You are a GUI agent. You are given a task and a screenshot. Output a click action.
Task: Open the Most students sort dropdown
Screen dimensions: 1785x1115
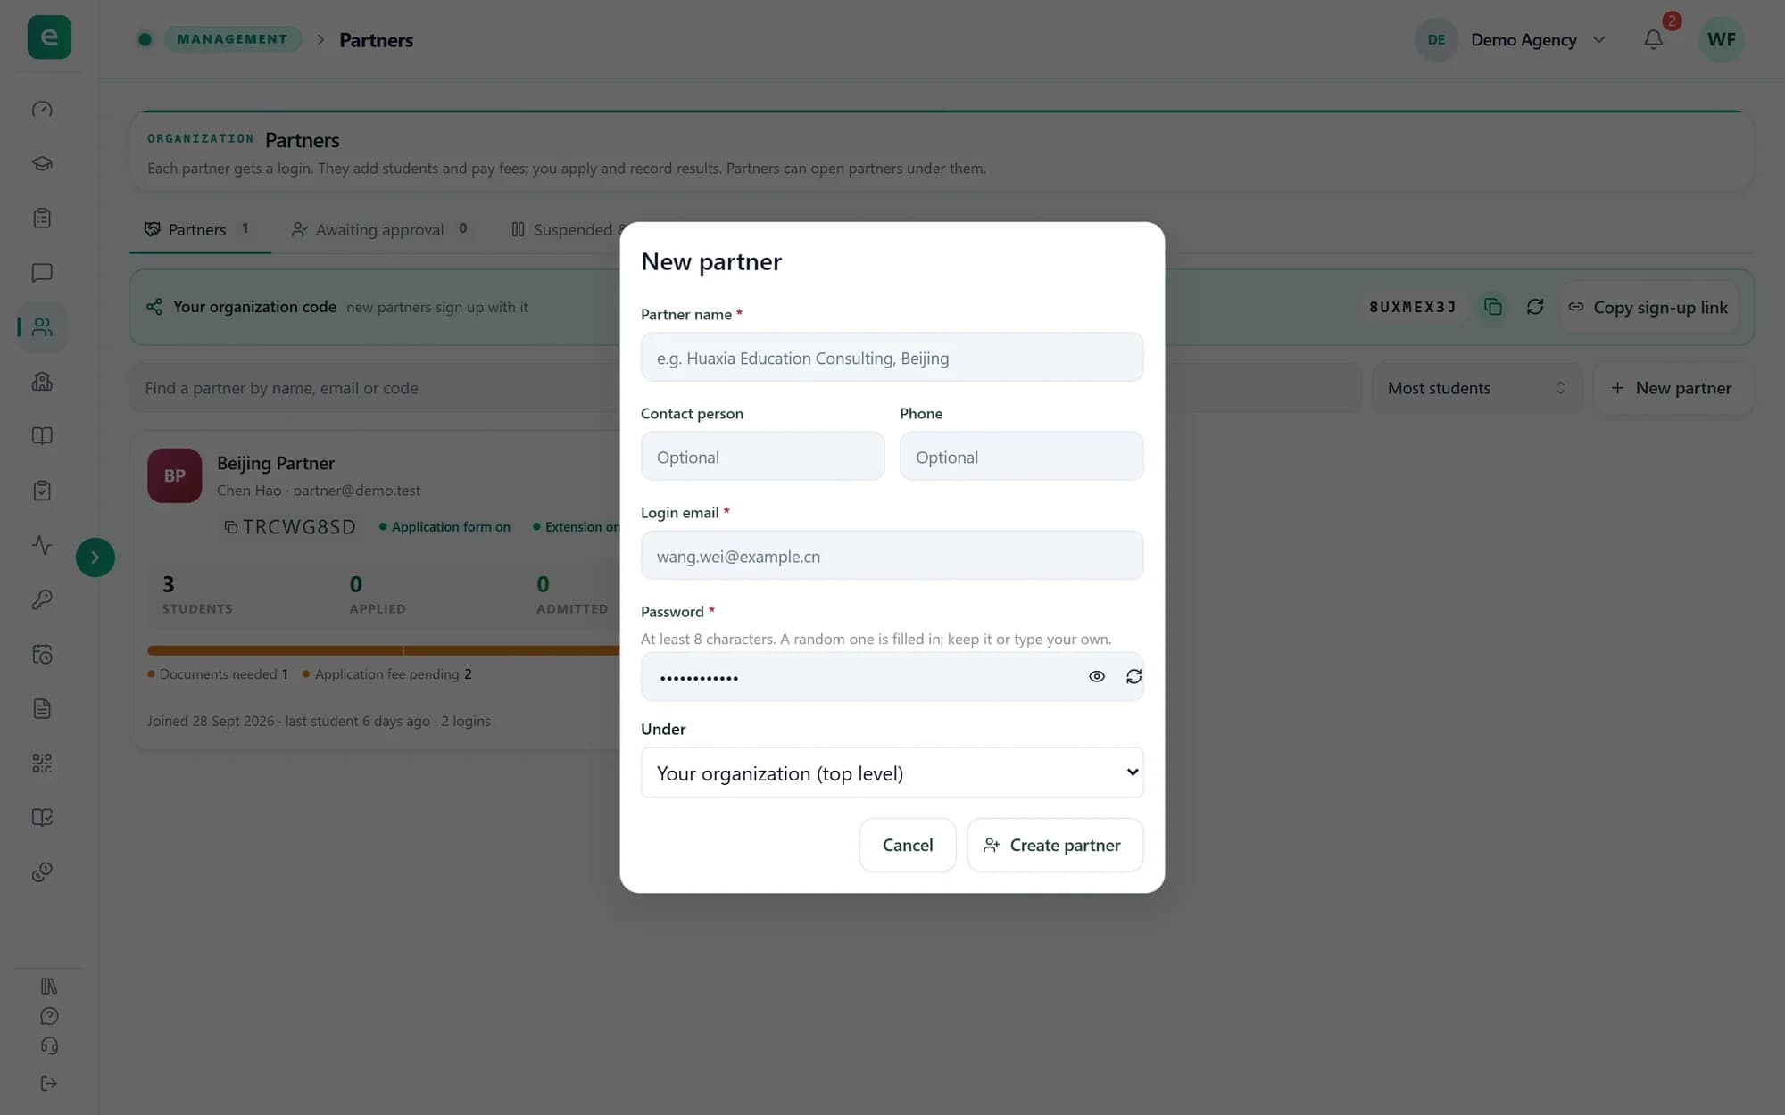1476,388
